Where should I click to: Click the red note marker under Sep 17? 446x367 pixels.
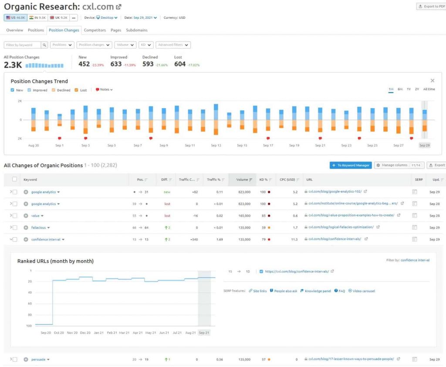coord(268,138)
